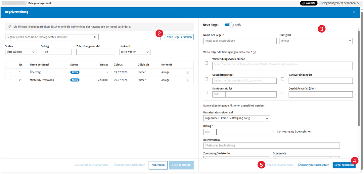Open the Status filter dropdown
Screen dimensions: 364x174
[21, 52]
